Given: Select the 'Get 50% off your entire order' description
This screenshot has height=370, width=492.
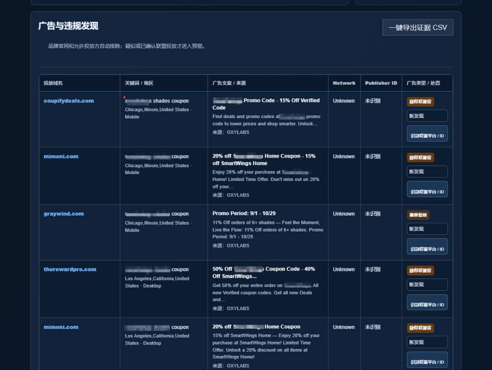Looking at the screenshot, I should click(266, 292).
